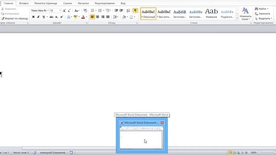Apply paragraph shading fill
Viewport: 276px width, 155px height.
(124, 17)
